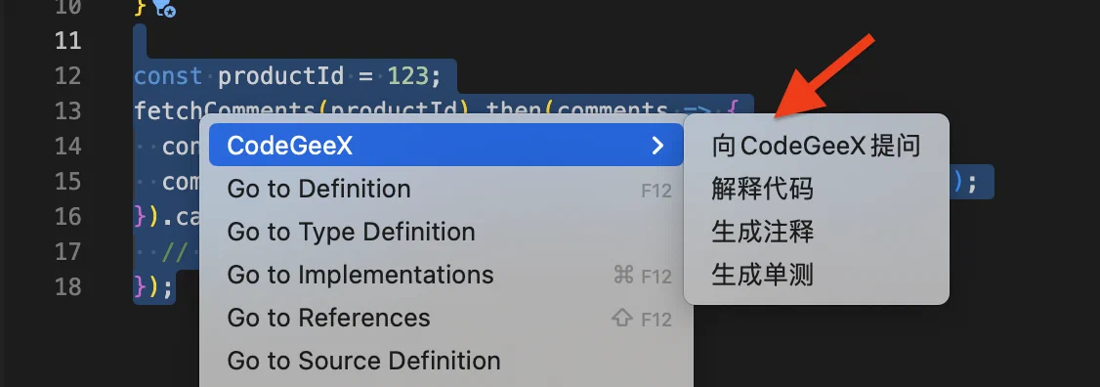The height and width of the screenshot is (387, 1100).
Task: Select Go to References
Action: tap(446, 318)
